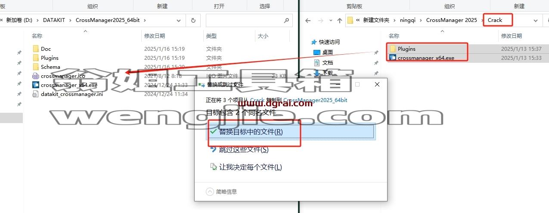Image resolution: width=549 pixels, height=213 pixels.
Task: Click 2025/1/16 15:19 date of Doc folder
Action: [x=164, y=49]
